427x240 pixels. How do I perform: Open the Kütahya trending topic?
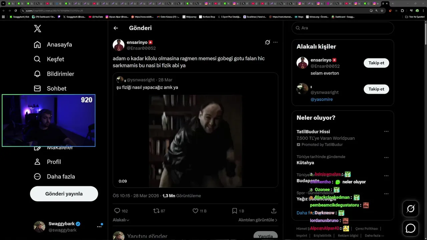click(x=305, y=163)
